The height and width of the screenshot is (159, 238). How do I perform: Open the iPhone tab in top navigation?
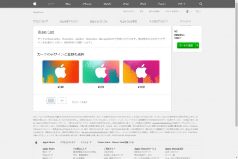click(87, 4)
